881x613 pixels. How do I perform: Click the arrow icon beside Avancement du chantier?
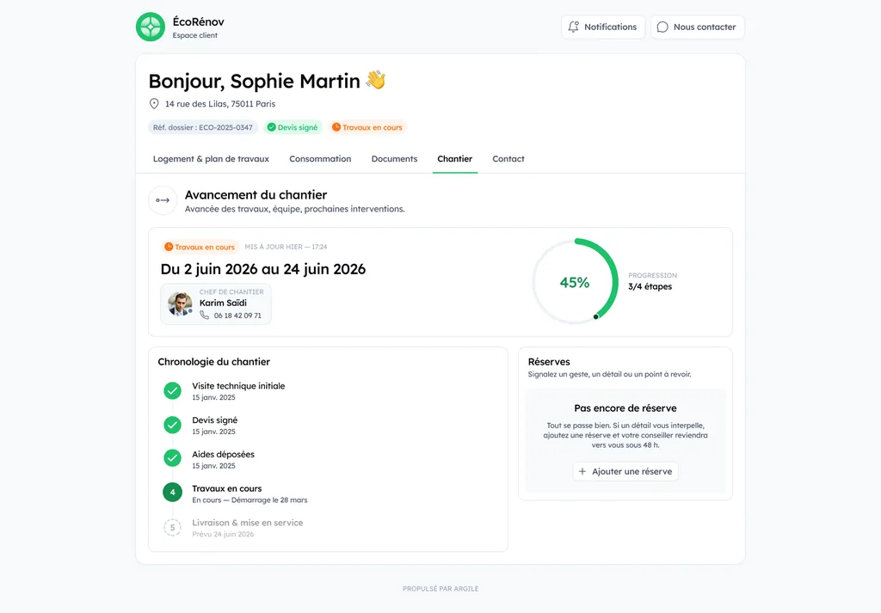(163, 200)
